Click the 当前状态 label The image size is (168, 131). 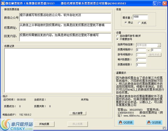[40, 100]
